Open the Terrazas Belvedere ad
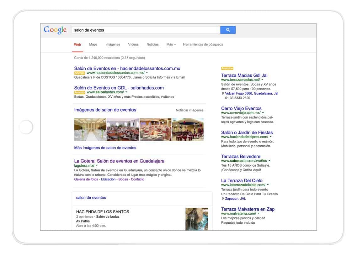The width and height of the screenshot is (357, 255). tap(241, 156)
